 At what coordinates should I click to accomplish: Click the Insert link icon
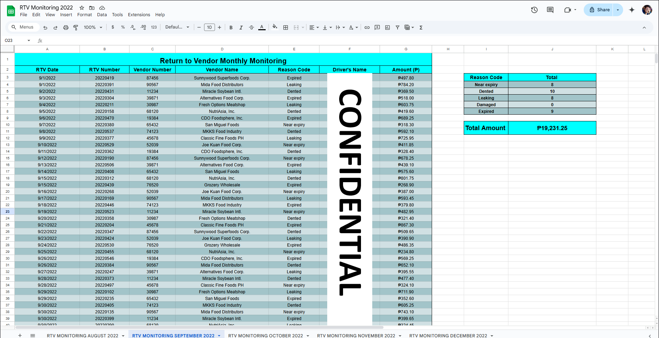367,27
